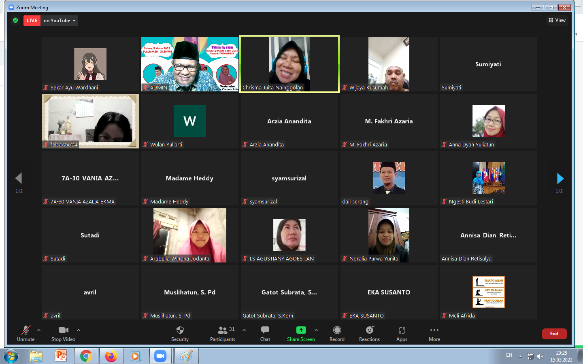Open the Participants panel

click(x=223, y=334)
